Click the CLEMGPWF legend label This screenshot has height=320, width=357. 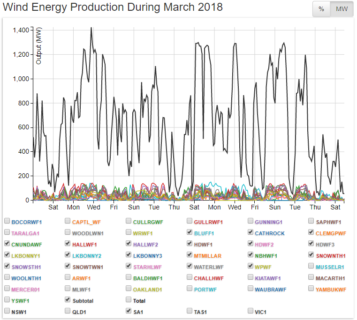331,233
